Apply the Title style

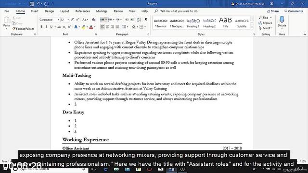click(x=226, y=23)
